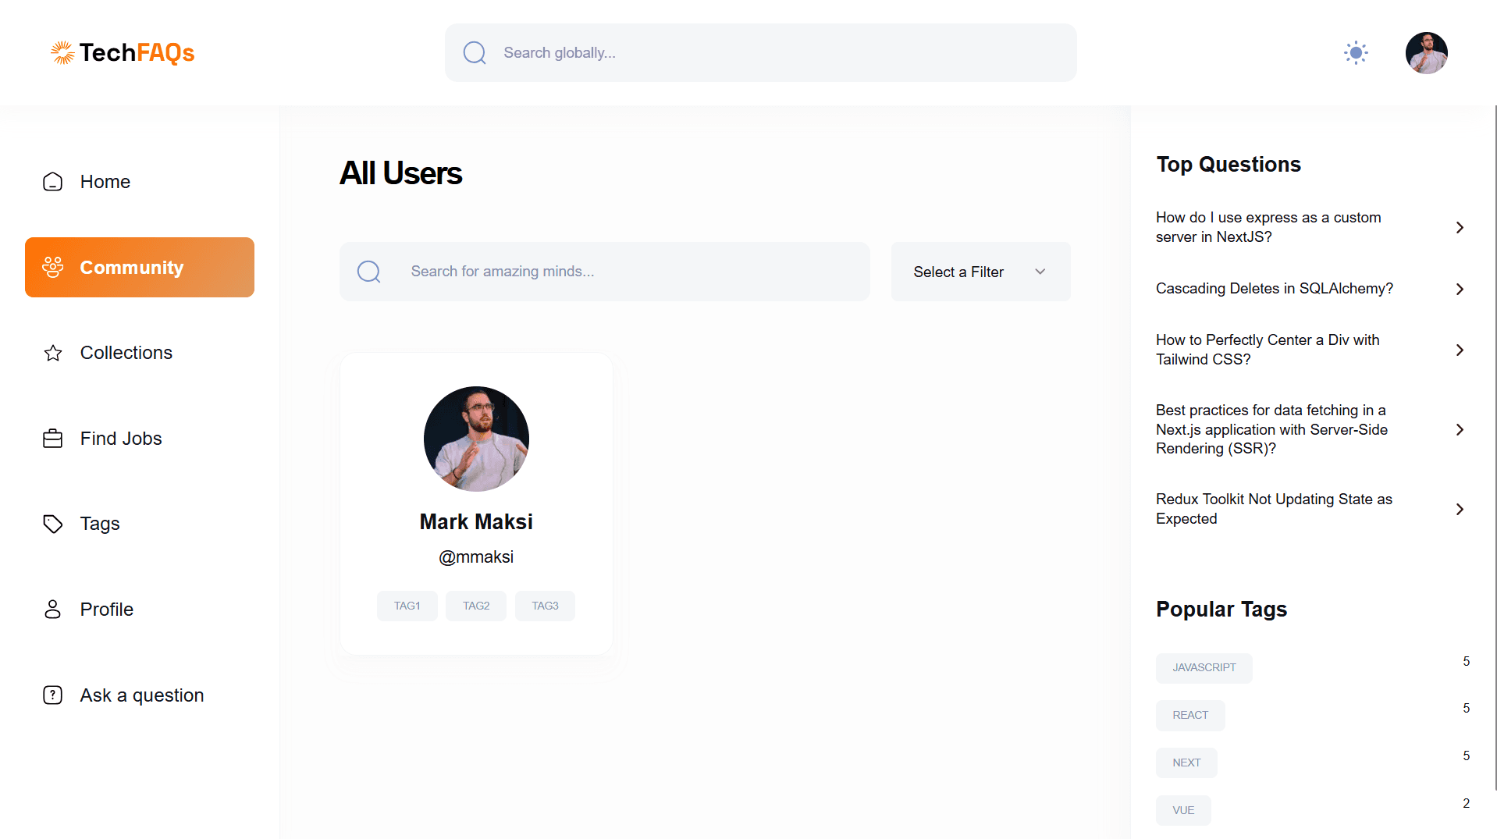Click the Tags label icon
The width and height of the screenshot is (1497, 839).
tap(52, 524)
